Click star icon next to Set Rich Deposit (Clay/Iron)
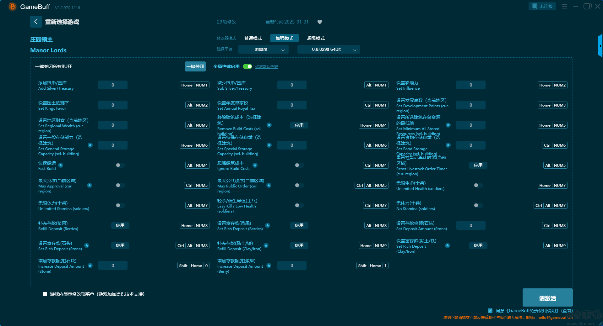This screenshot has width=603, height=326. click(448, 245)
